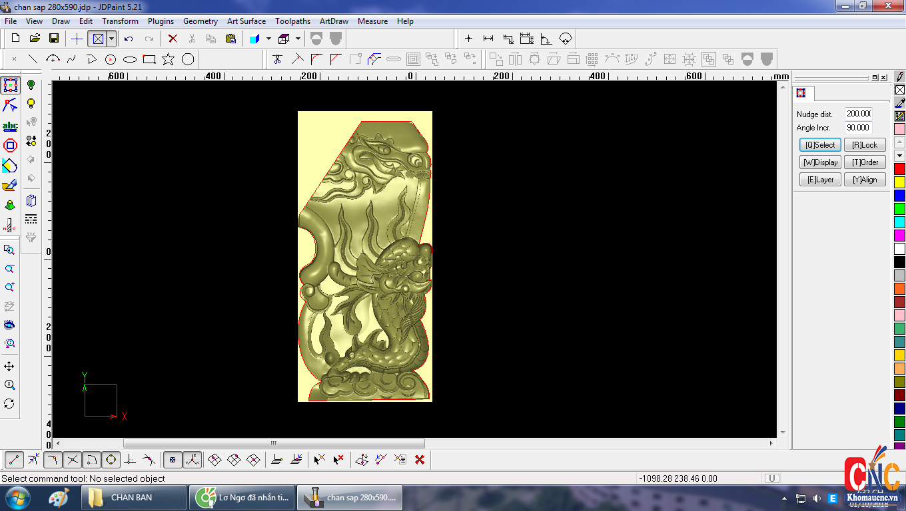Toggle the intersection snap button
The width and height of the screenshot is (906, 511).
click(73, 460)
